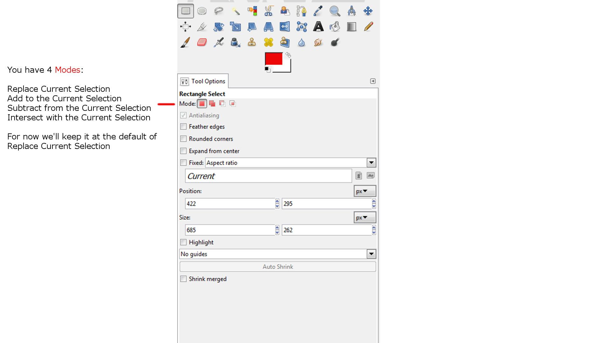Switch to the Tool Options tab

coord(203,81)
